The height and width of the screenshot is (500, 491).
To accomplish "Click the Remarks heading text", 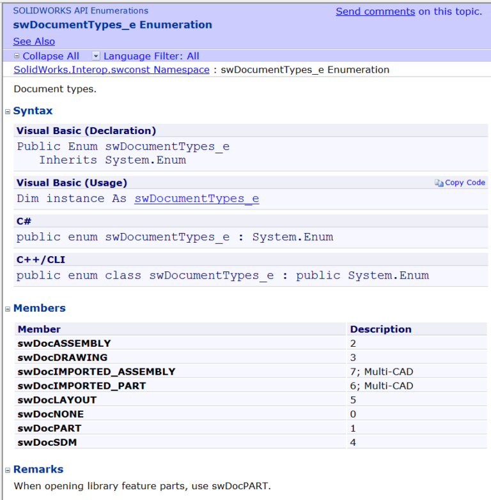I will click(38, 469).
